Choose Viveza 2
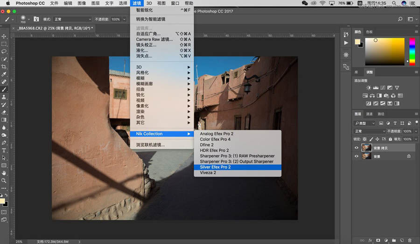 tap(238, 173)
